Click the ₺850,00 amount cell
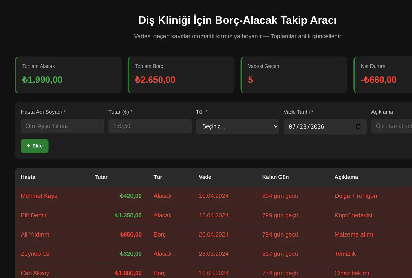 (x=130, y=234)
